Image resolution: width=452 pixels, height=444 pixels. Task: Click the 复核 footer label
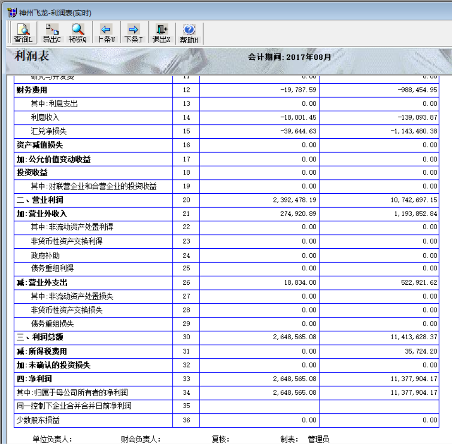pyautogui.click(x=220, y=439)
